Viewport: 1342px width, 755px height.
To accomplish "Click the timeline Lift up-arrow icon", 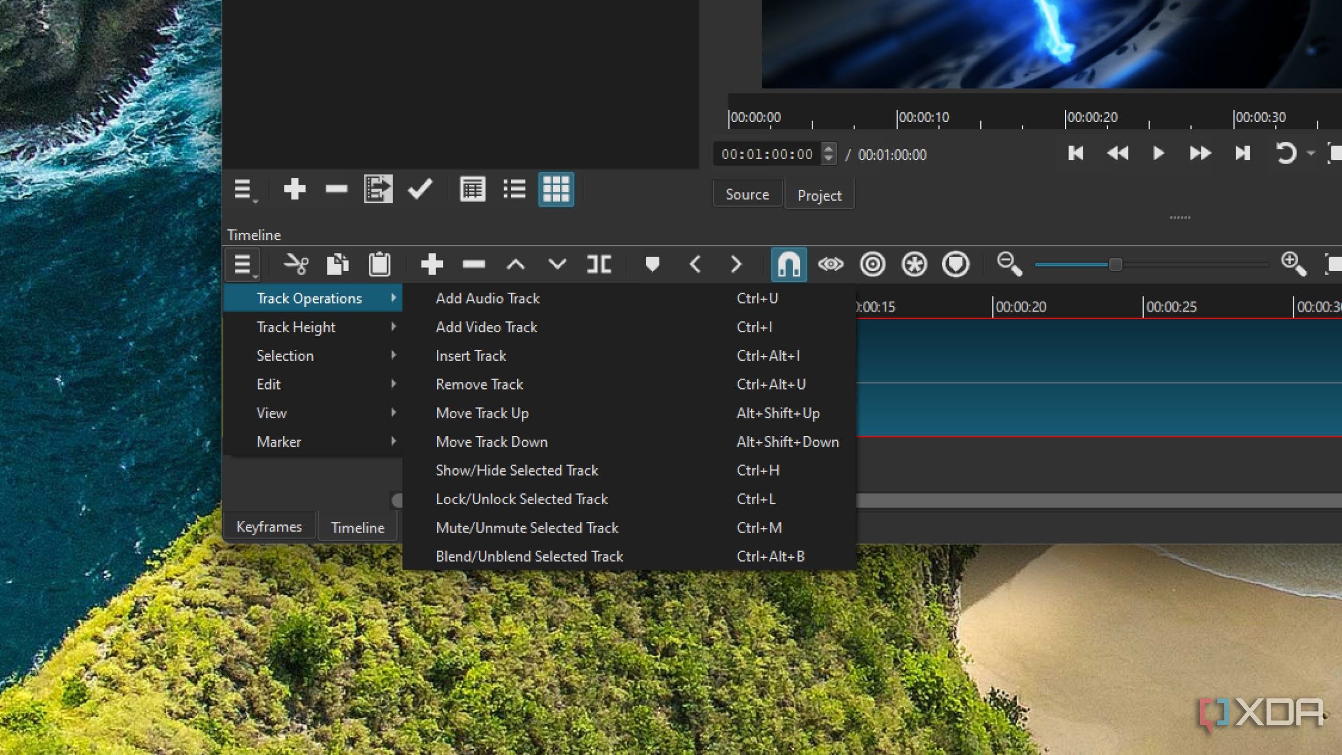I will point(515,264).
